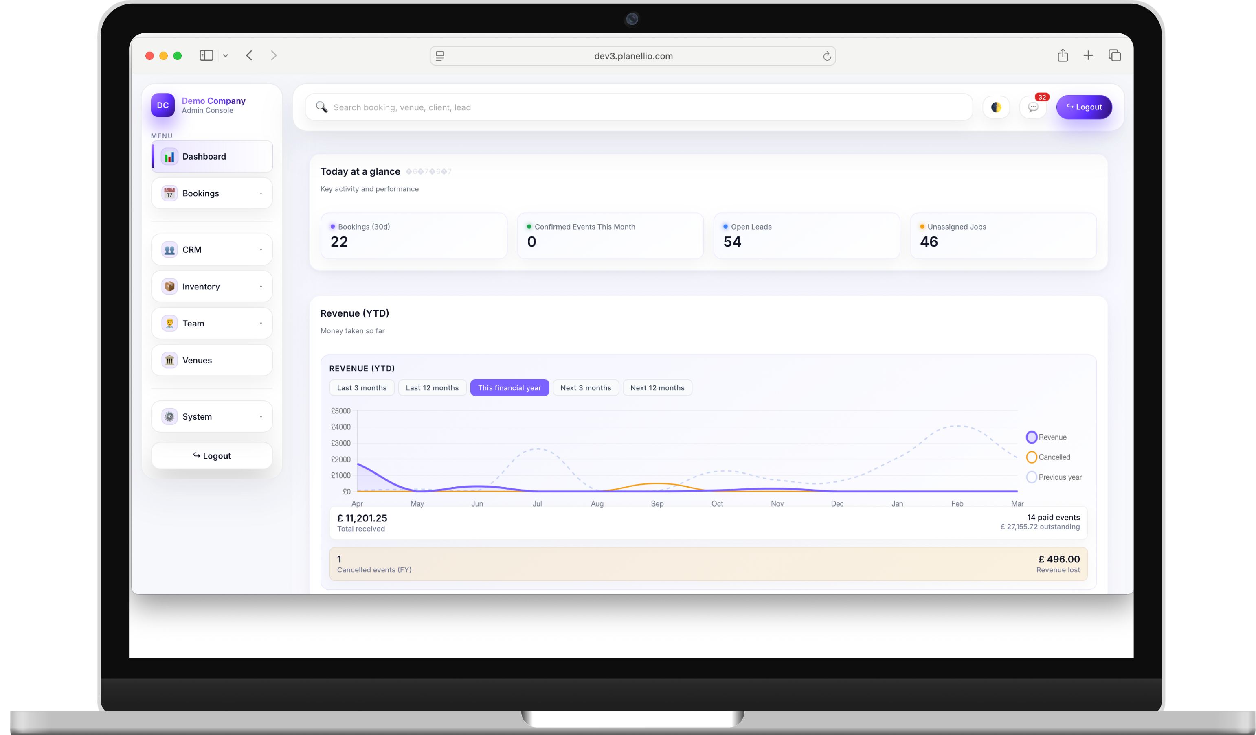The image size is (1256, 735).
Task: Switch to the Last 3 months view
Action: click(362, 387)
